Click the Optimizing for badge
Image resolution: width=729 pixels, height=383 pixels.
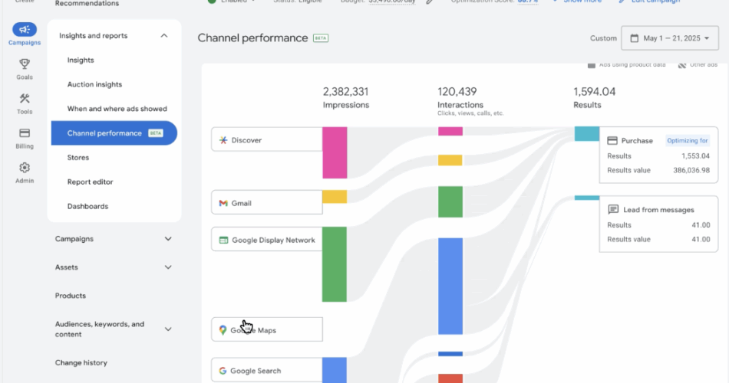point(687,141)
